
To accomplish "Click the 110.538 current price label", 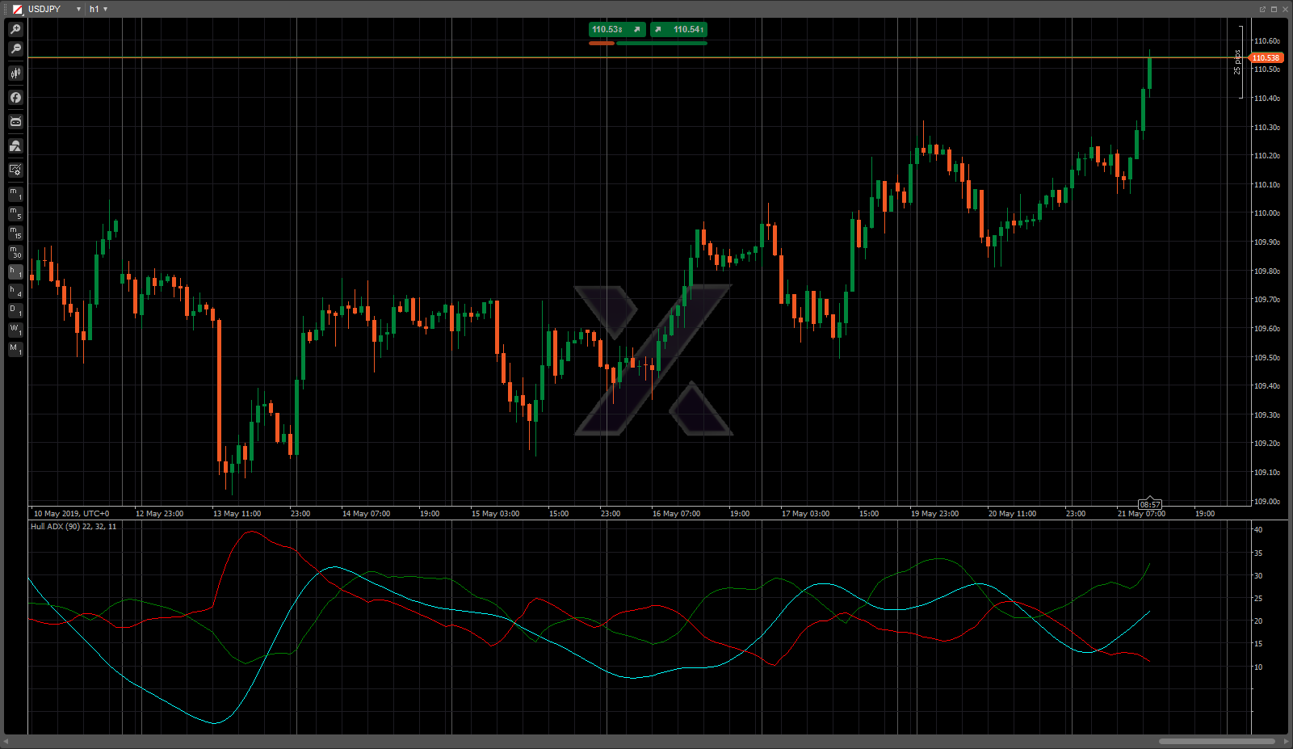I will (x=1266, y=58).
